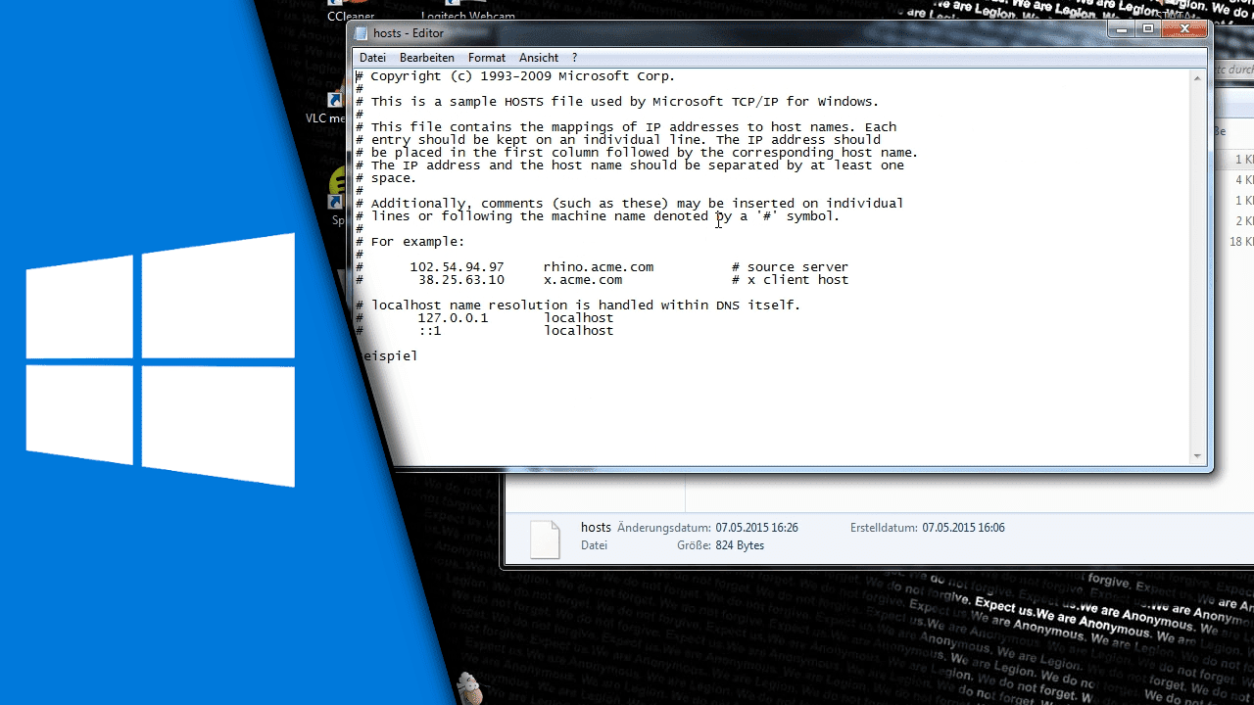Open the Bearbeiten menu
The image size is (1254, 705).
tap(426, 58)
